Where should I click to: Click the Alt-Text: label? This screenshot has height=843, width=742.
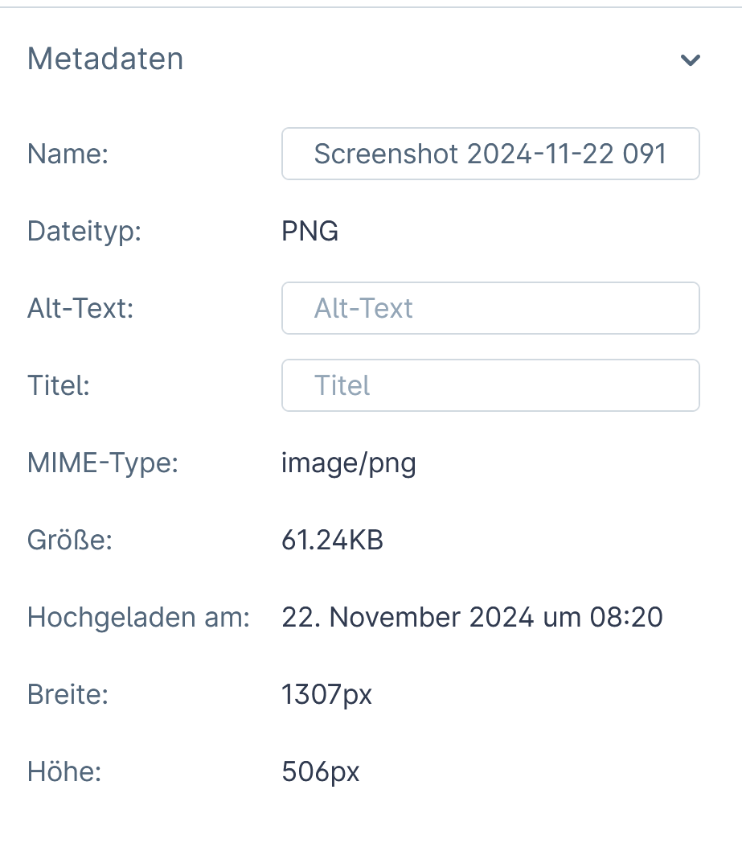tap(80, 309)
